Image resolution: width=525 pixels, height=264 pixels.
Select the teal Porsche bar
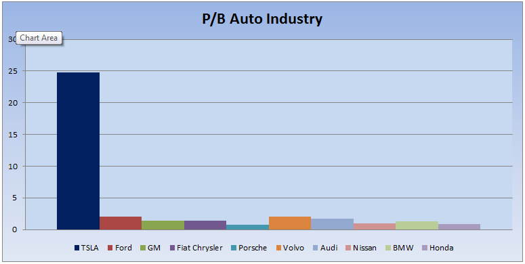pos(247,227)
